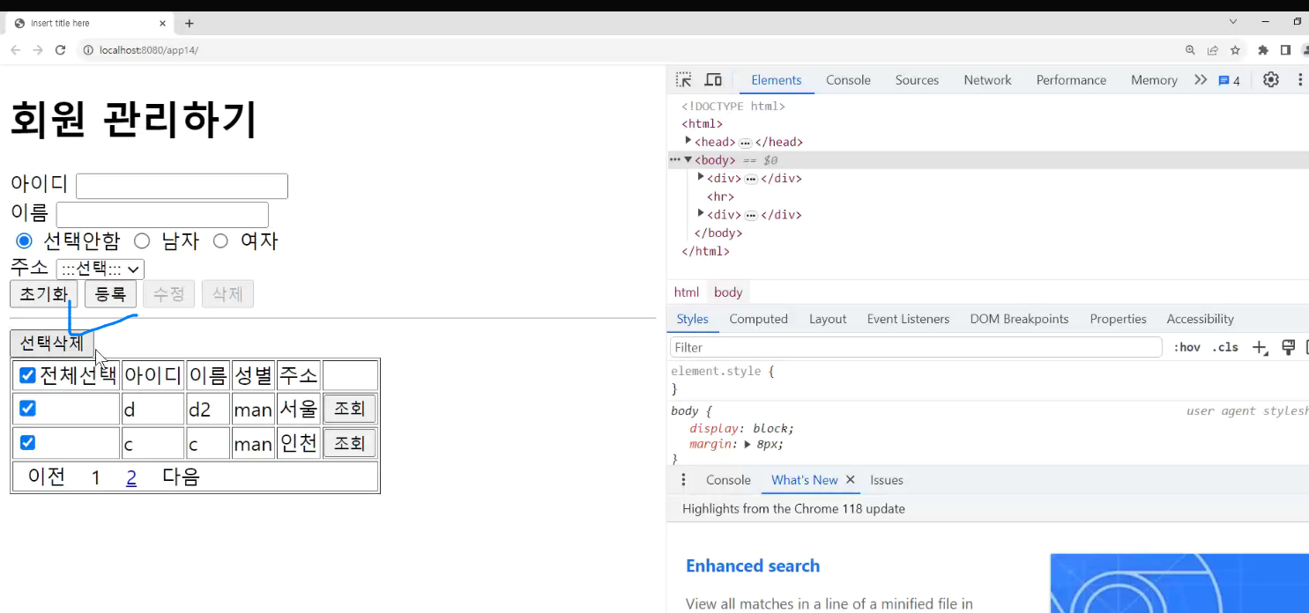
Task: Click 조회 in the d2 row
Action: pyautogui.click(x=350, y=409)
